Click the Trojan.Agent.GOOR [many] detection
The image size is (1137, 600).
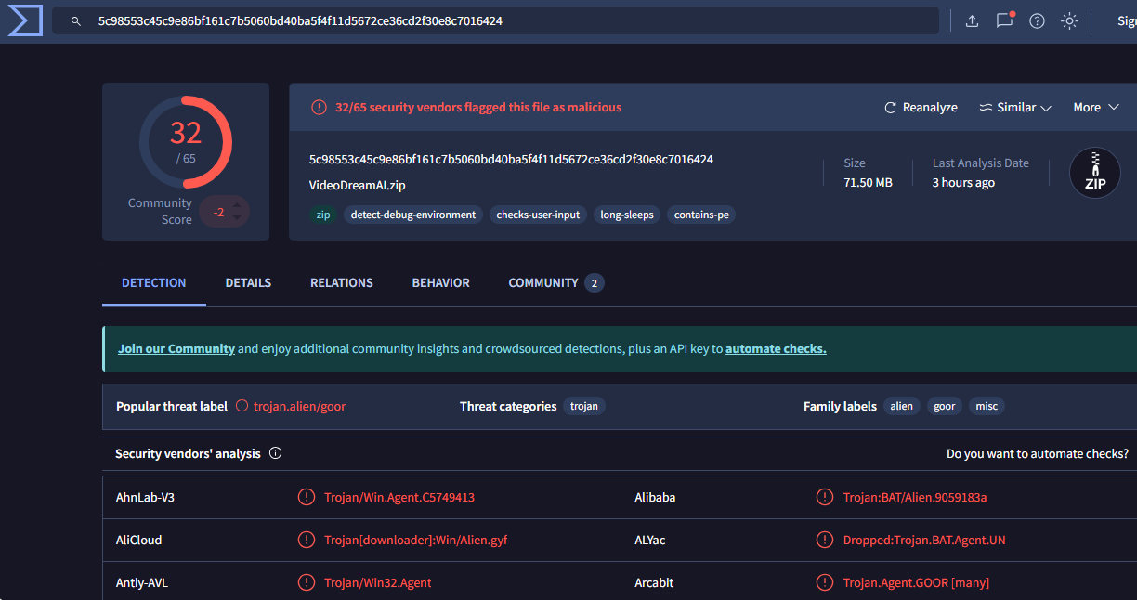coord(916,582)
